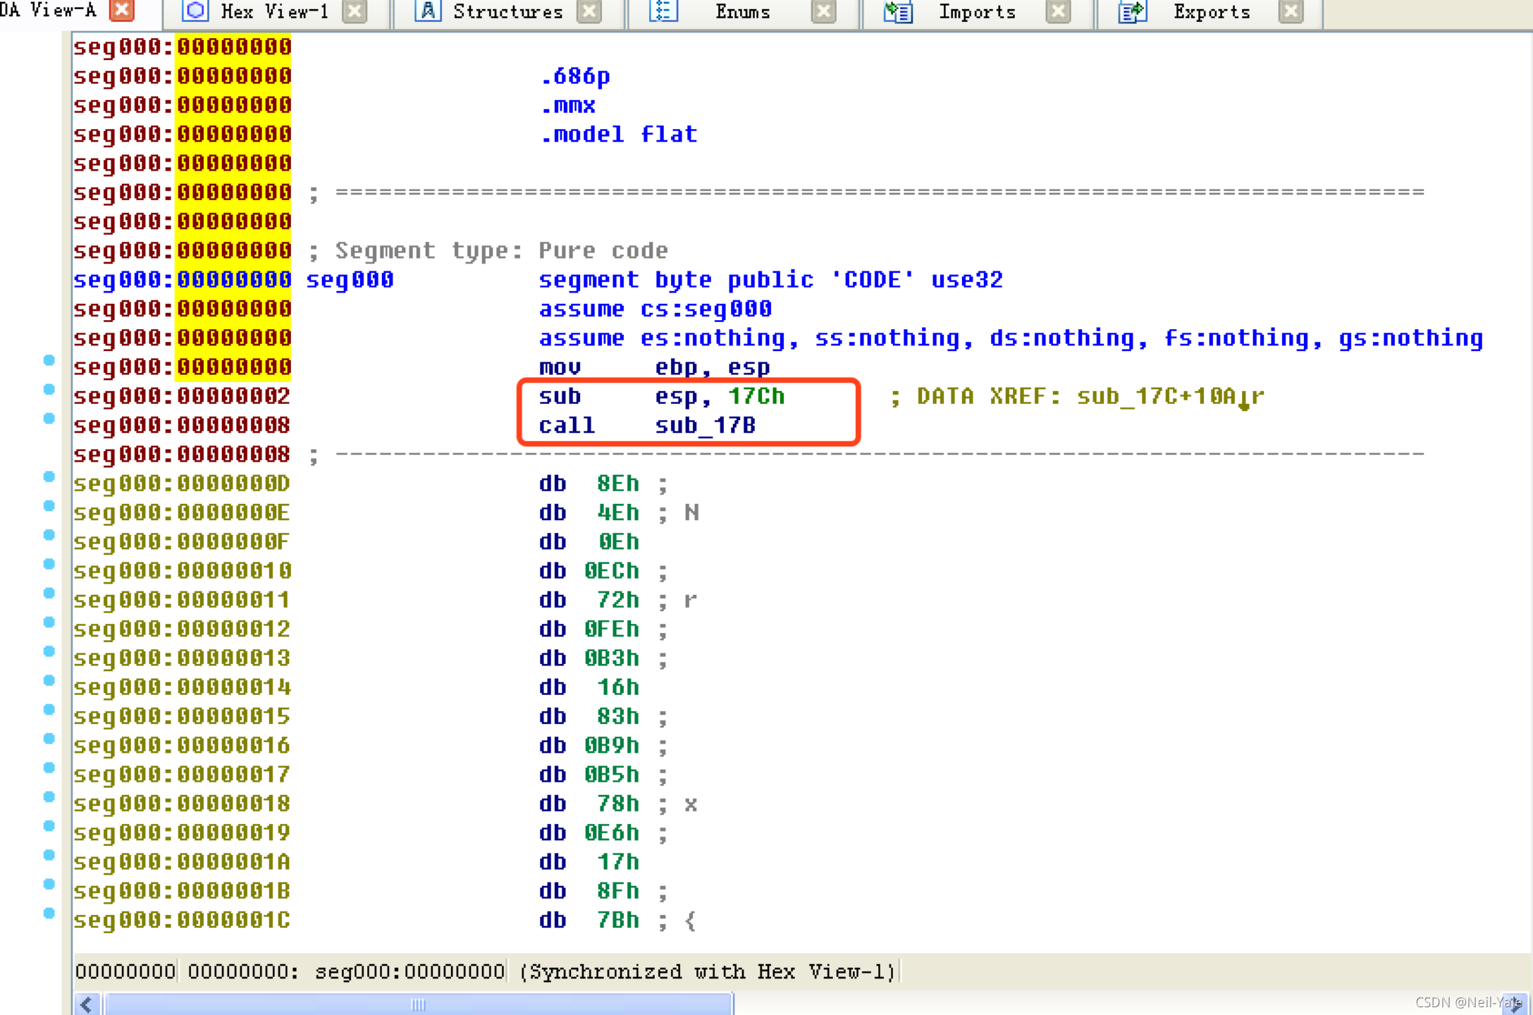This screenshot has height=1015, width=1533.
Task: Close the Hex View-1 tab
Action: coord(355,11)
